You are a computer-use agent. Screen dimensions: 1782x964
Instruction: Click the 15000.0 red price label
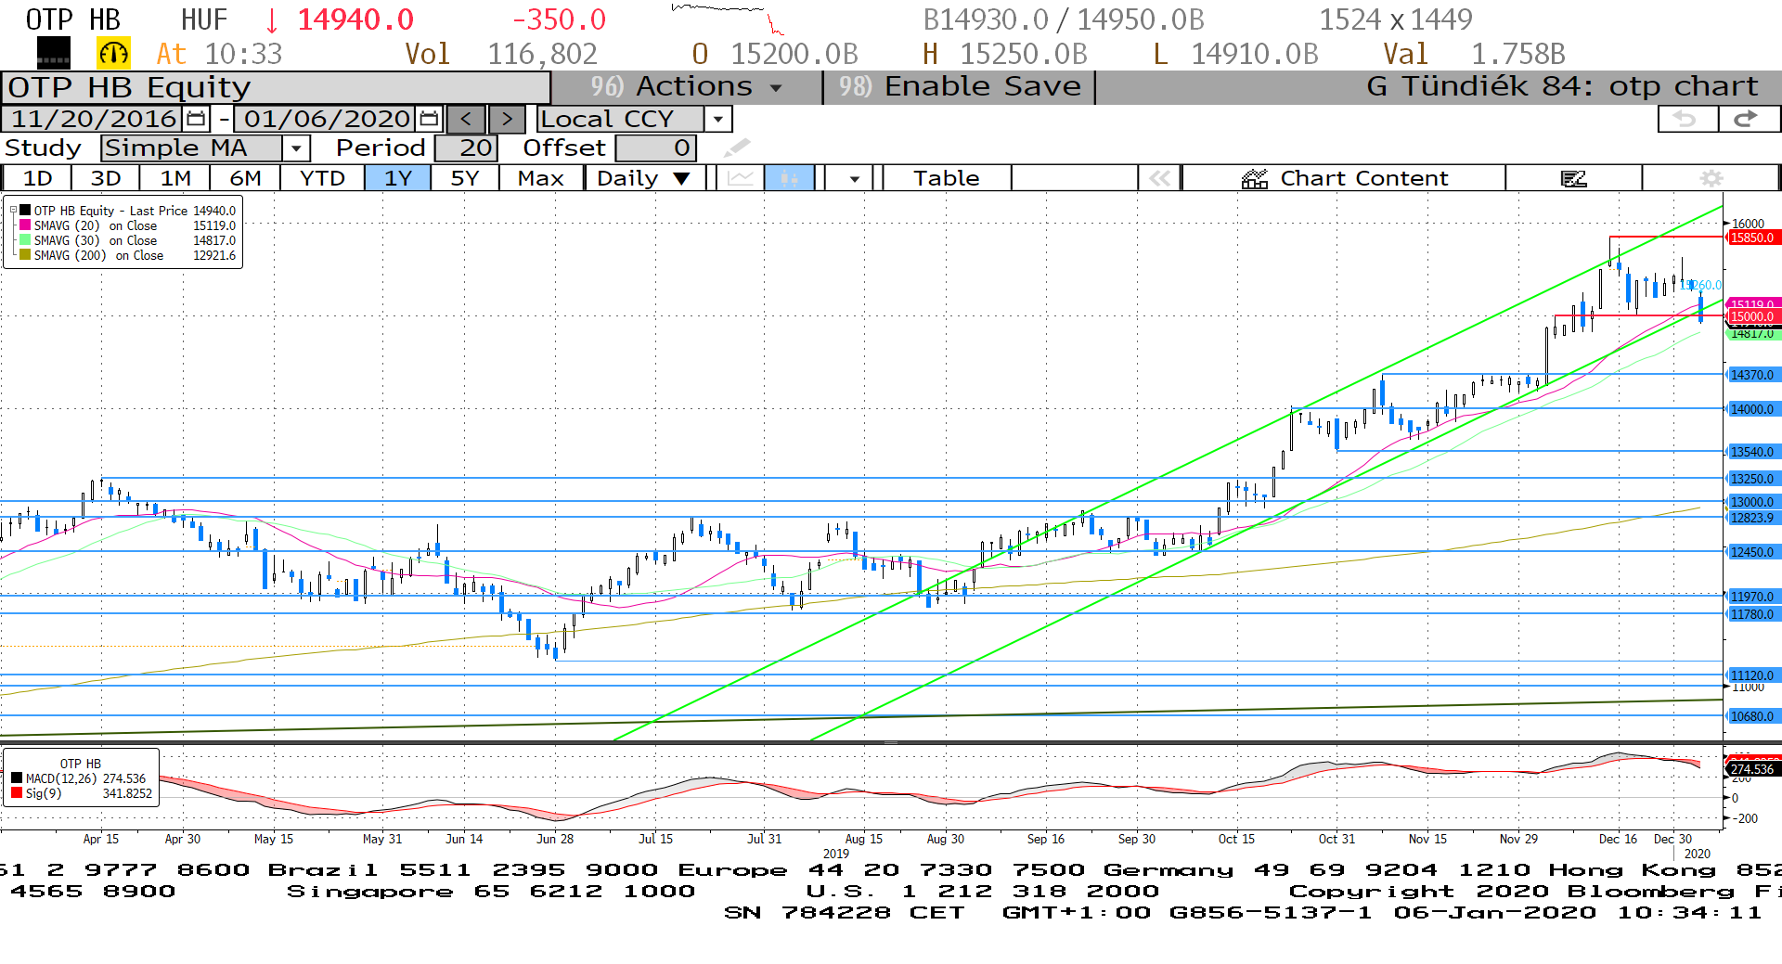[1752, 317]
